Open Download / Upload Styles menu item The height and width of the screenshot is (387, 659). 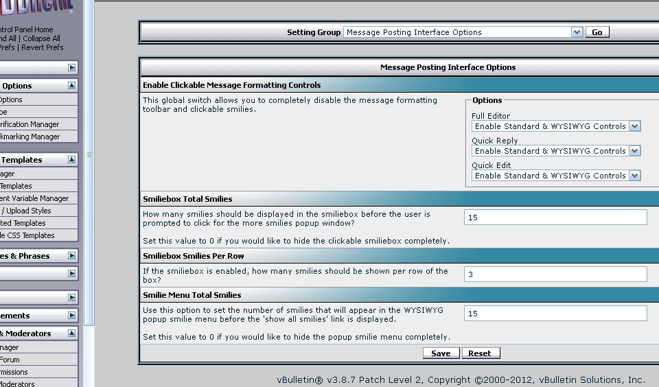click(27, 211)
